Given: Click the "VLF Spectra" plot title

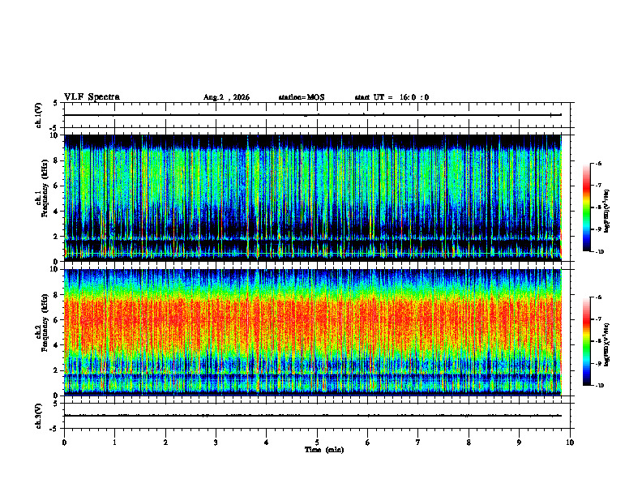Looking at the screenshot, I should [x=92, y=97].
